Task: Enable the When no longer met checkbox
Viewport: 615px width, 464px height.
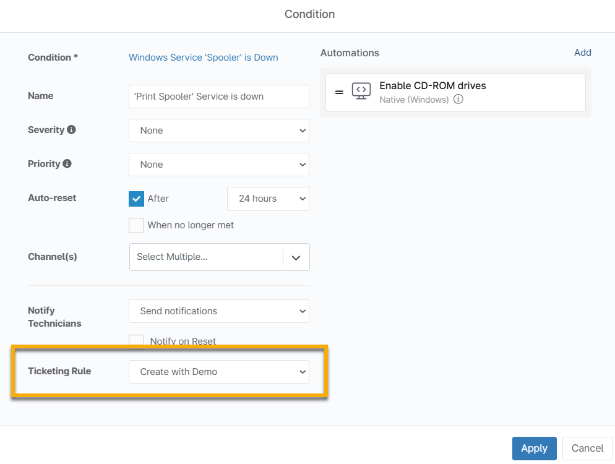Action: (136, 225)
